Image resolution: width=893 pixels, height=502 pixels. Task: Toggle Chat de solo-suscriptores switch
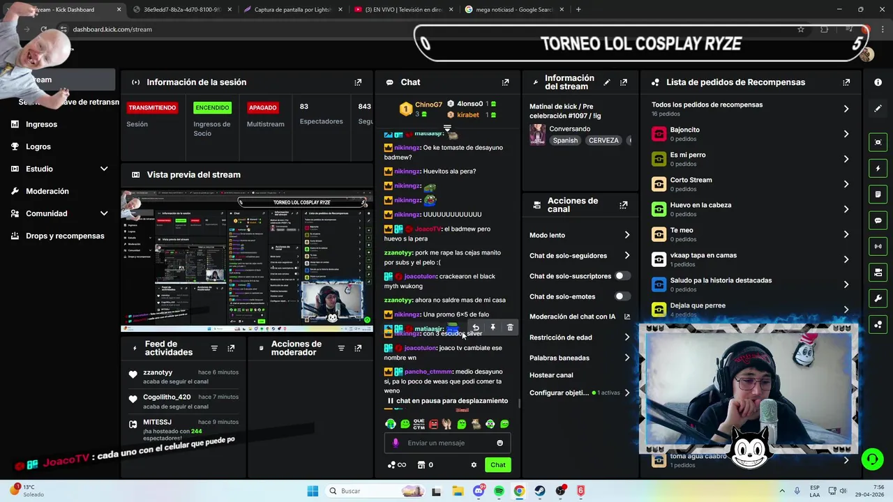622,276
